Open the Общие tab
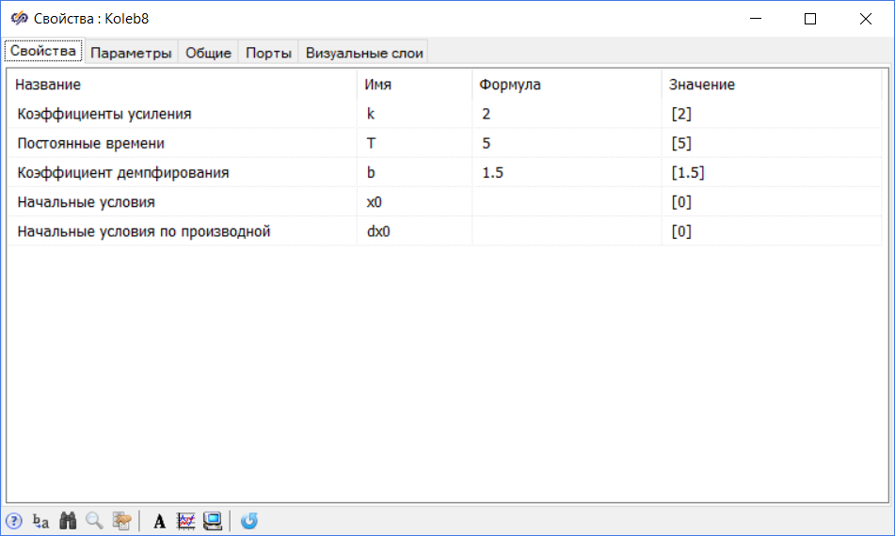The image size is (895, 536). (208, 53)
